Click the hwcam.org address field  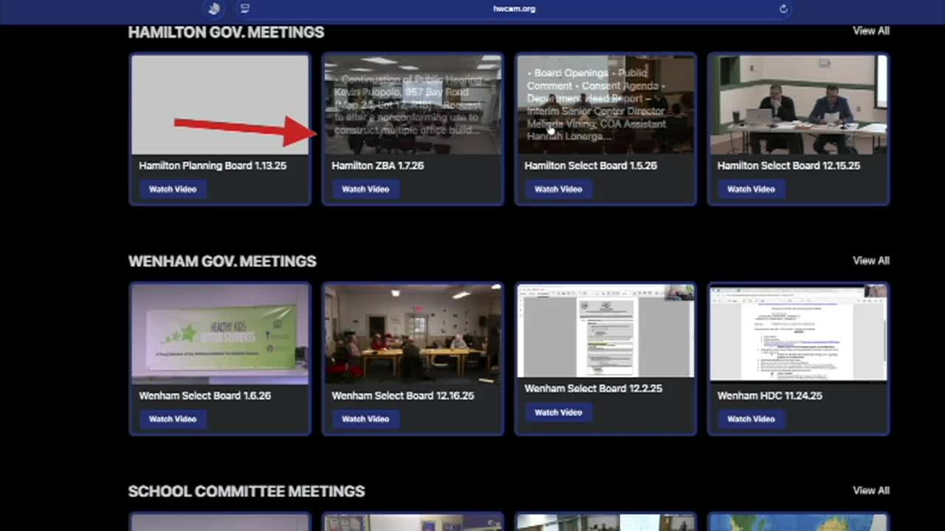(514, 9)
